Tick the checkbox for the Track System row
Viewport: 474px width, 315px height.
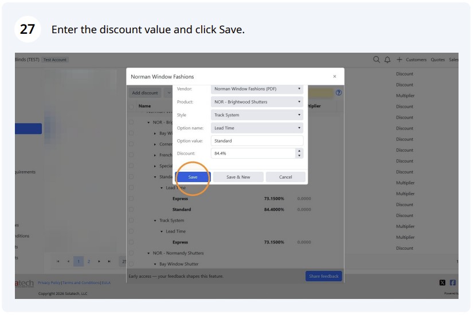click(x=131, y=220)
